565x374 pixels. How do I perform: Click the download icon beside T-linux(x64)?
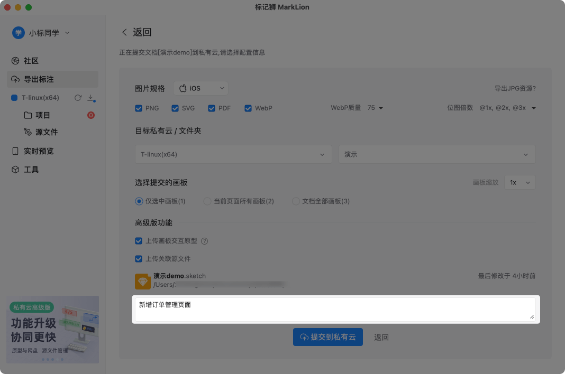[x=90, y=98]
